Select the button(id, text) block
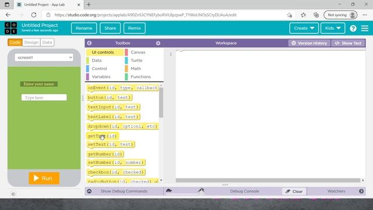The height and width of the screenshot is (210, 373). tap(110, 97)
